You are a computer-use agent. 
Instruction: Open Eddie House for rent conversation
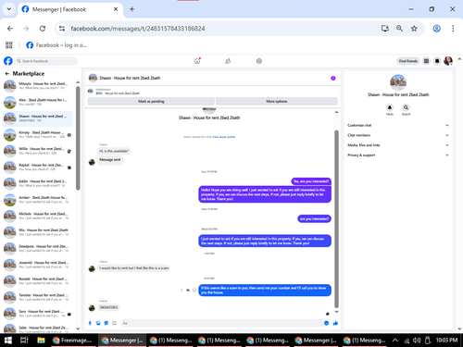pos(38,183)
